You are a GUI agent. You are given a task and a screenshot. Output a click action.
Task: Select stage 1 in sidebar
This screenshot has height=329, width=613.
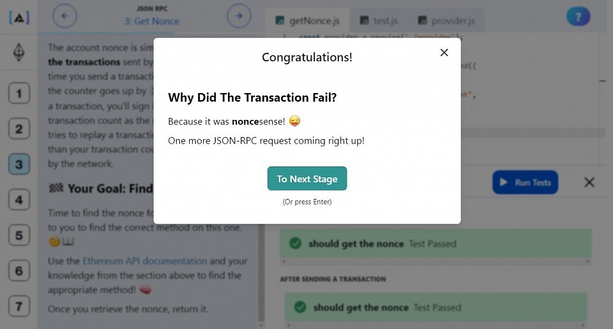tap(19, 93)
